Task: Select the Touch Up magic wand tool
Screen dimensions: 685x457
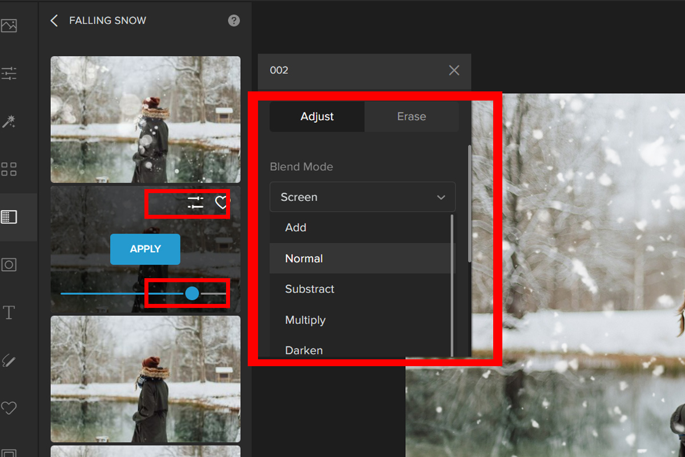Action: pyautogui.click(x=9, y=121)
